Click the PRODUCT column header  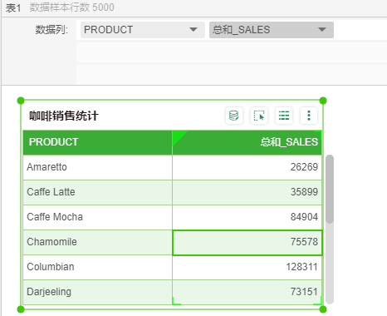tap(97, 142)
